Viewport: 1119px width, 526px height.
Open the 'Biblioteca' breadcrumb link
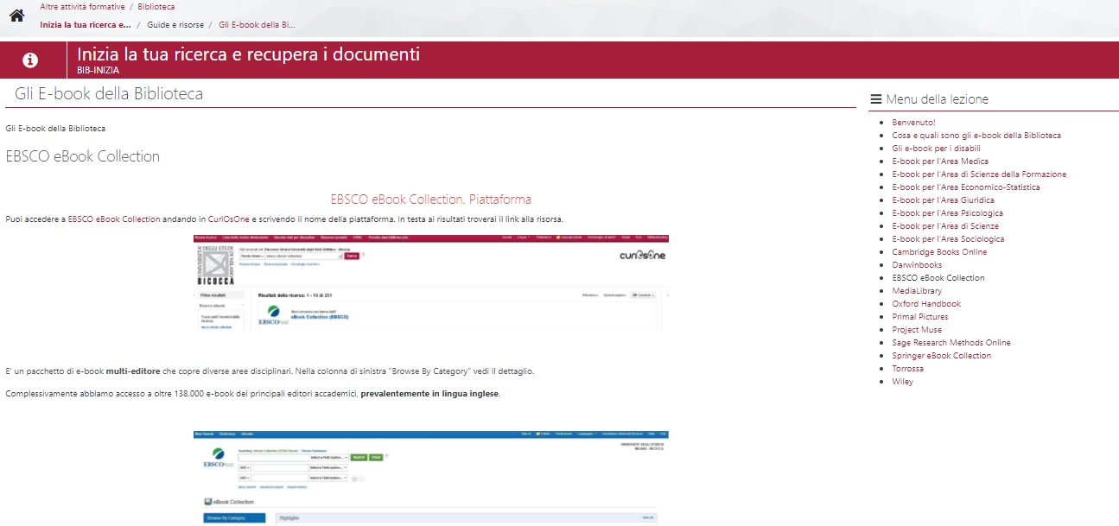156,7
